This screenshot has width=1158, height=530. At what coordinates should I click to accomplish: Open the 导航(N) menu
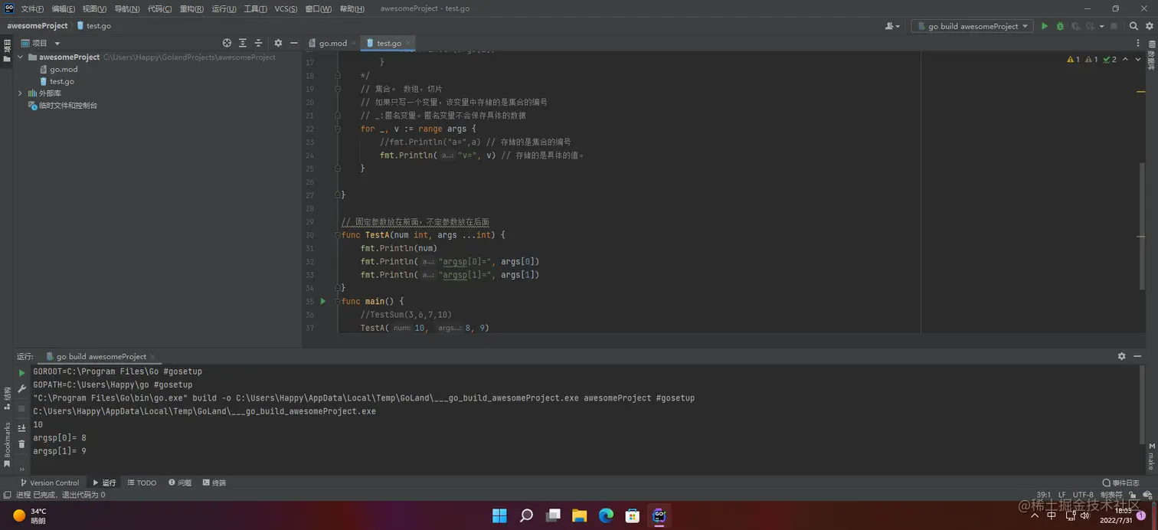(x=126, y=8)
